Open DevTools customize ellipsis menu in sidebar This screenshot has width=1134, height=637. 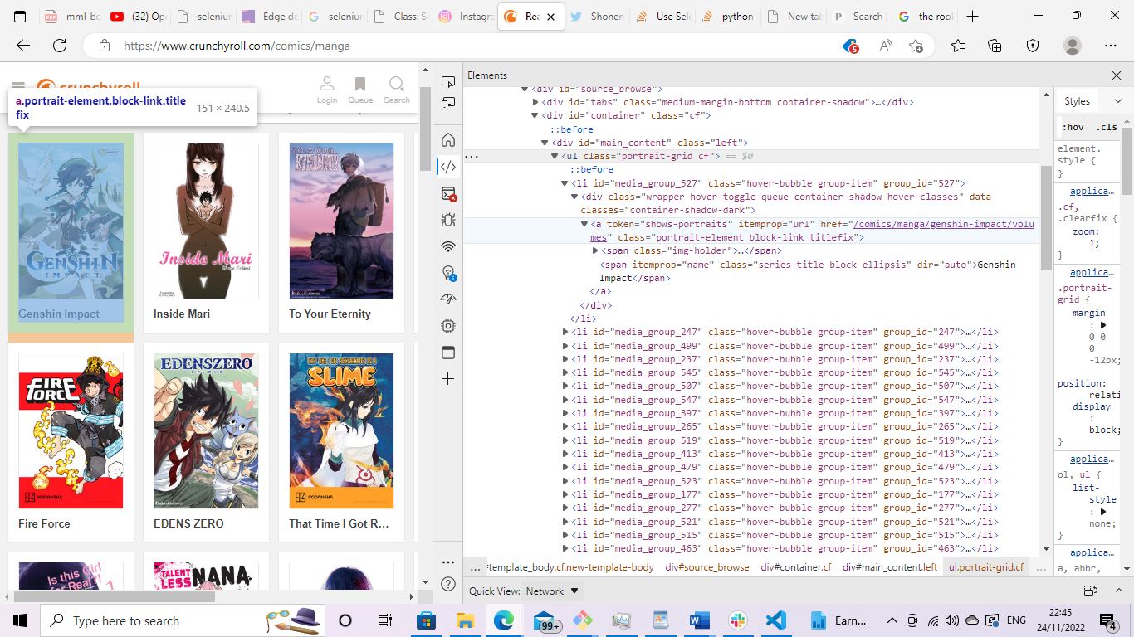point(448,562)
